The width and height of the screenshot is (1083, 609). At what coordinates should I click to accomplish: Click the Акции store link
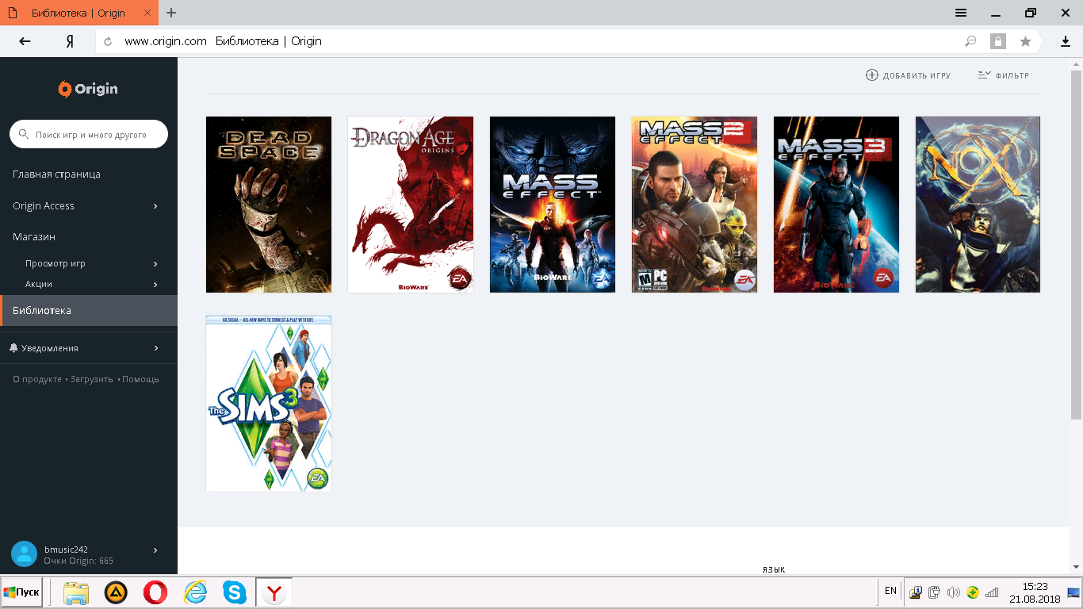click(x=39, y=285)
